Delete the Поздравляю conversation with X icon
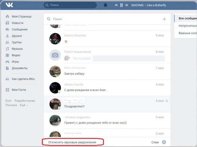The image size is (197, 147). tap(167, 101)
